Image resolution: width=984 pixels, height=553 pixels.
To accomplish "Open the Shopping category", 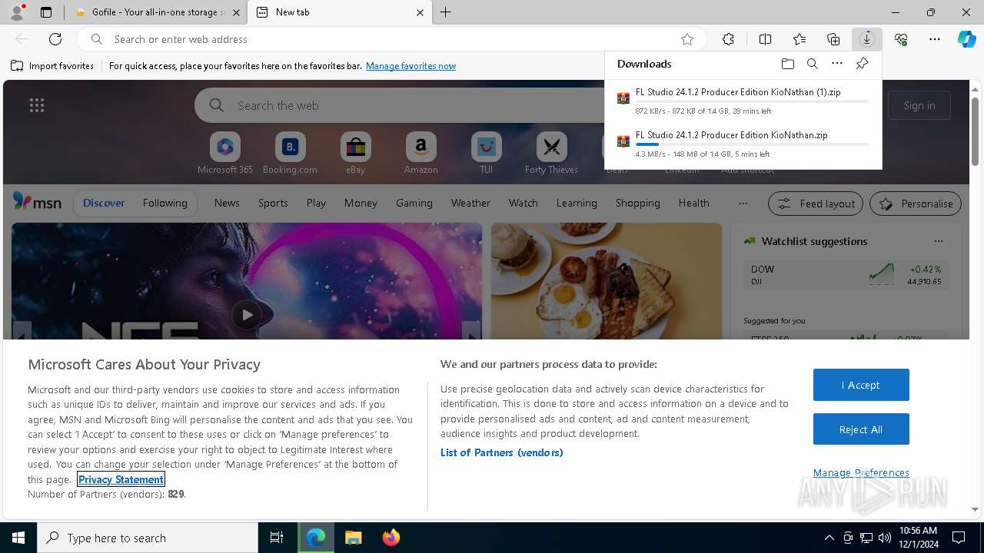I will point(638,203).
